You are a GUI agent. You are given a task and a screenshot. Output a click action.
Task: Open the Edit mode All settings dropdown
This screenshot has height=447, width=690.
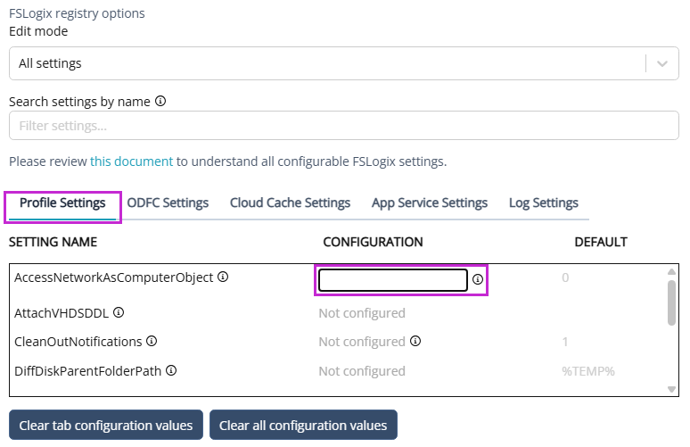pos(326,63)
